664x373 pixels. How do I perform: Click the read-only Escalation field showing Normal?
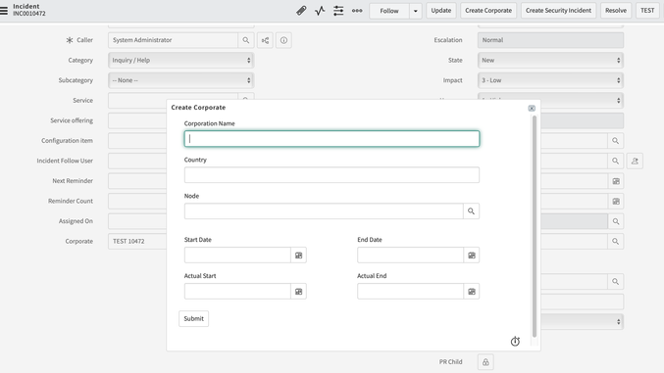click(550, 40)
